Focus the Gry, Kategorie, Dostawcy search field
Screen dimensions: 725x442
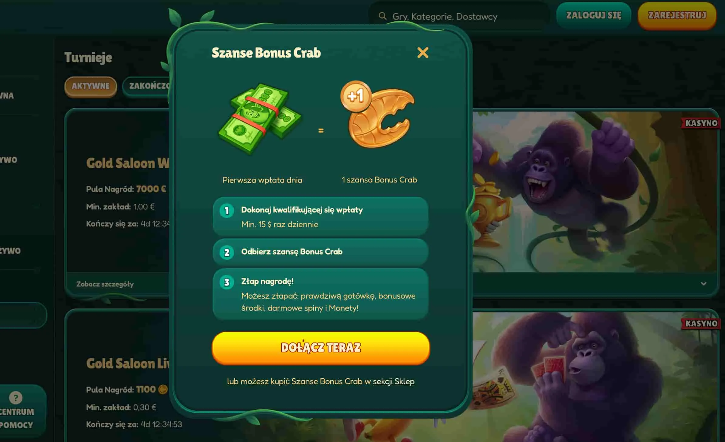459,16
